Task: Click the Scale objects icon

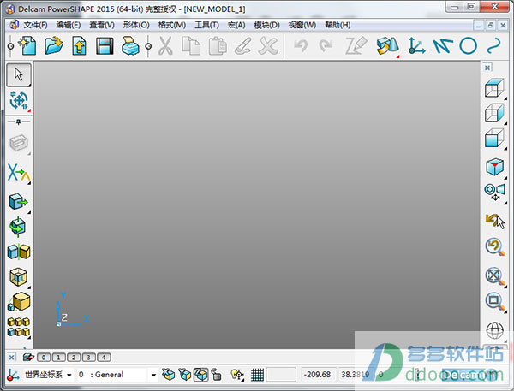Action: (x=19, y=302)
